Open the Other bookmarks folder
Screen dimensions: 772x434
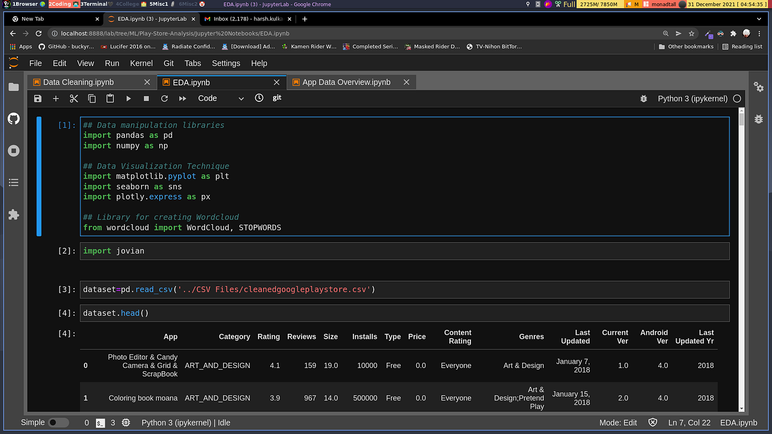click(687, 47)
